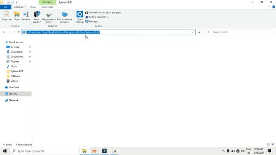
Task: Open PowerPoint from taskbar
Action: [94, 151]
